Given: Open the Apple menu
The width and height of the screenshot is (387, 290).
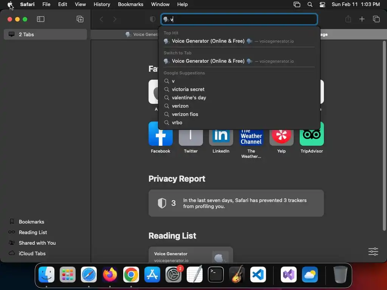Looking at the screenshot, I should [10, 4].
